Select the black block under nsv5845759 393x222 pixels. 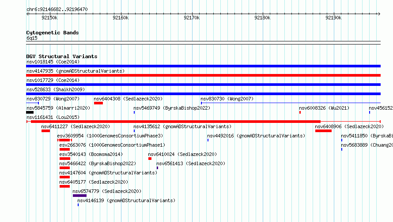click(x=30, y=112)
